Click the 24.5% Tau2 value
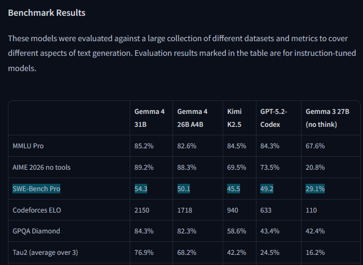This screenshot has width=363, height=265. click(x=269, y=252)
